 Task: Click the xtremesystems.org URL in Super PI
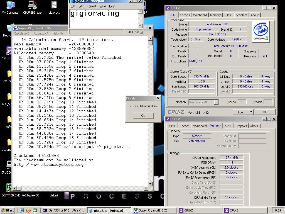coord(50,164)
